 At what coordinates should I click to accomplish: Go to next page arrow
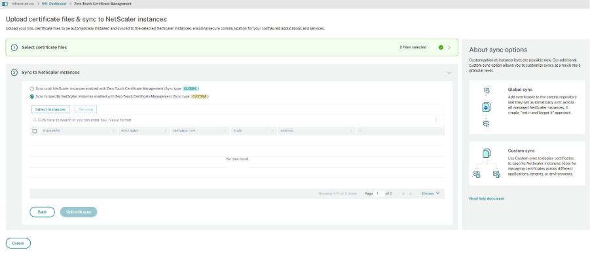(x=411, y=193)
